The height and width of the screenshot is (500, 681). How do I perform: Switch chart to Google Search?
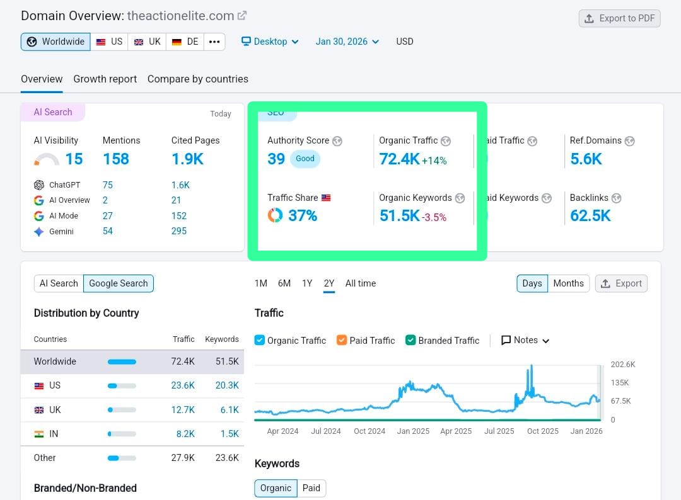point(118,283)
